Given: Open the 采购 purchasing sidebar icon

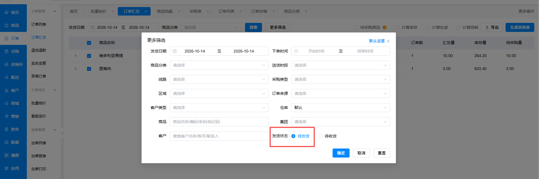Looking at the screenshot, I should point(6,51).
